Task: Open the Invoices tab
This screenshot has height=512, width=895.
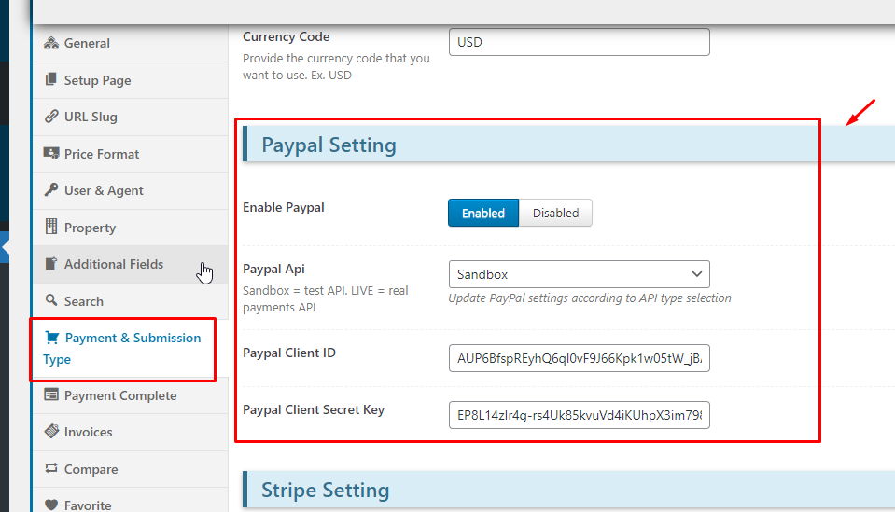Action: pos(130,432)
